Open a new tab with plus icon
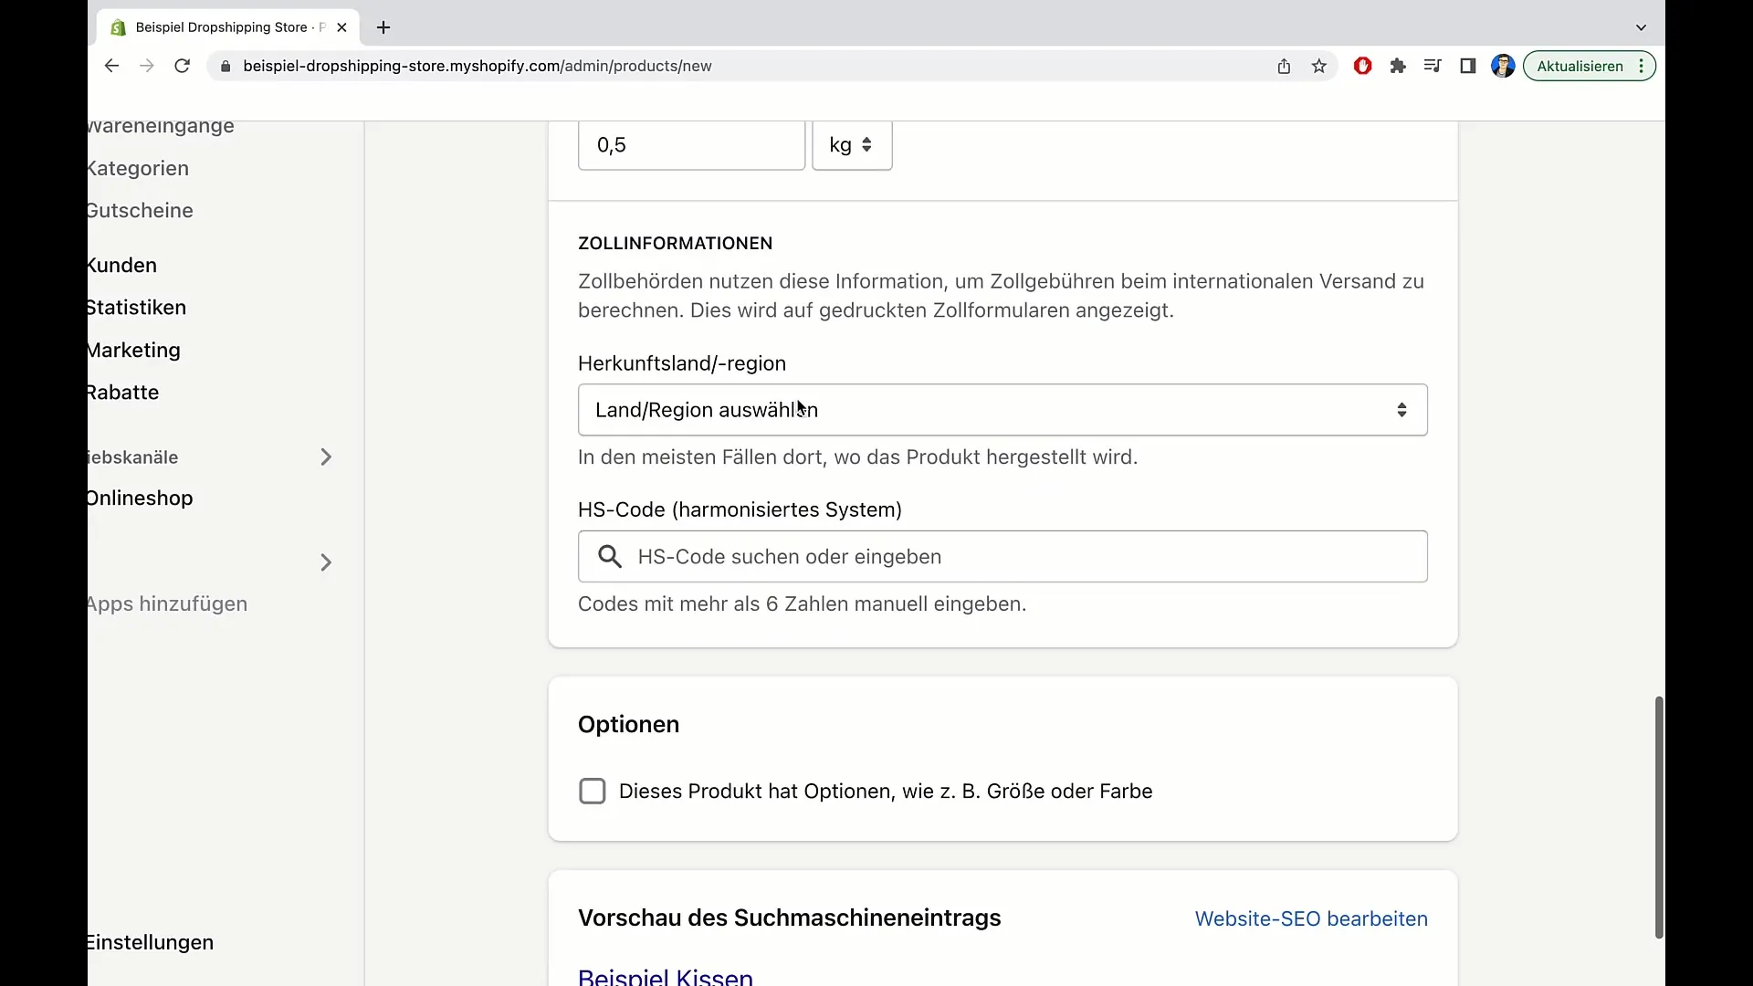This screenshot has width=1753, height=986. tap(383, 27)
